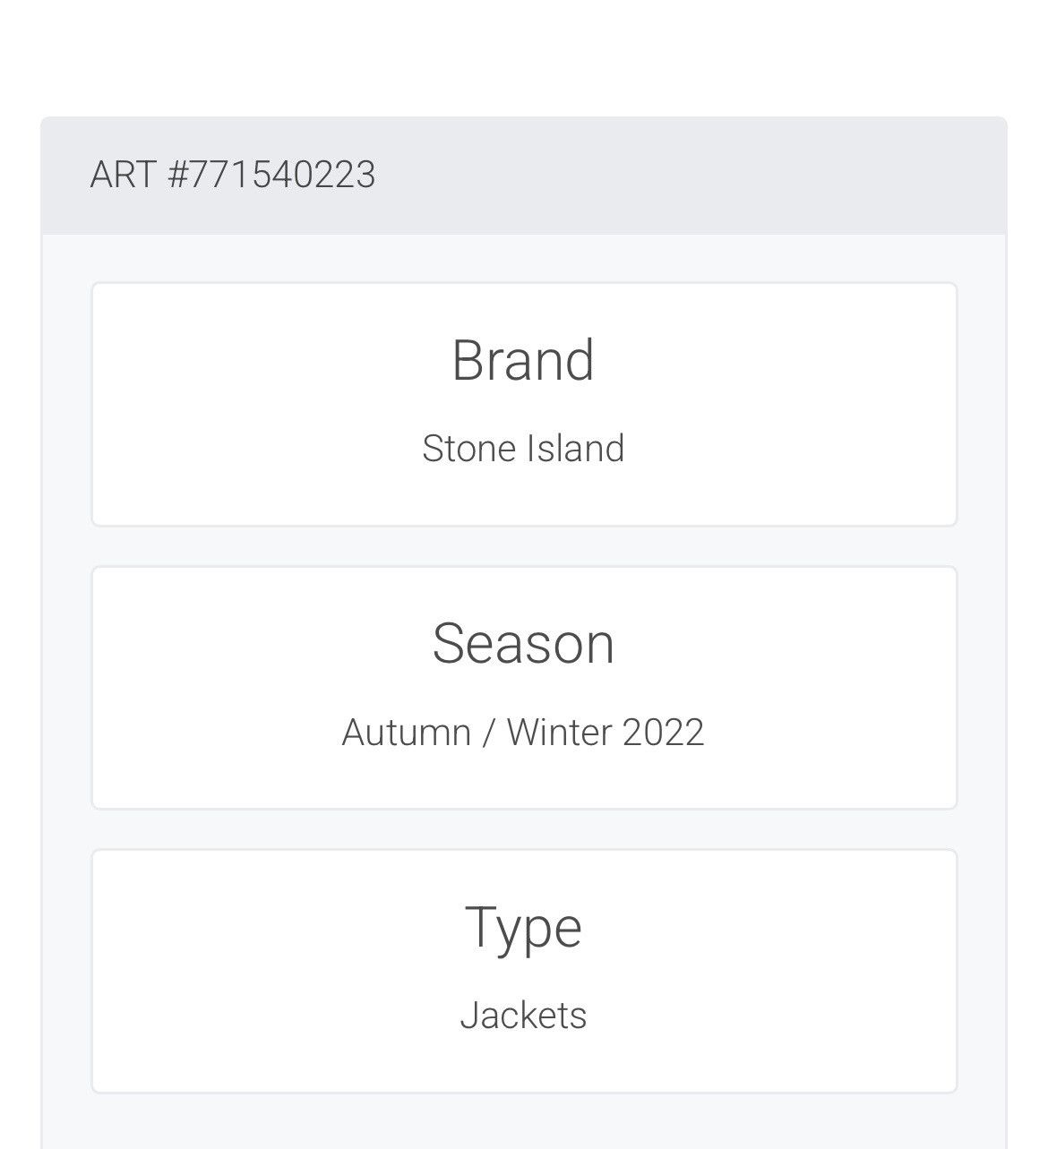Click Autumn / Winter 2022 text
Screen dimensions: 1048x1149
point(523,732)
